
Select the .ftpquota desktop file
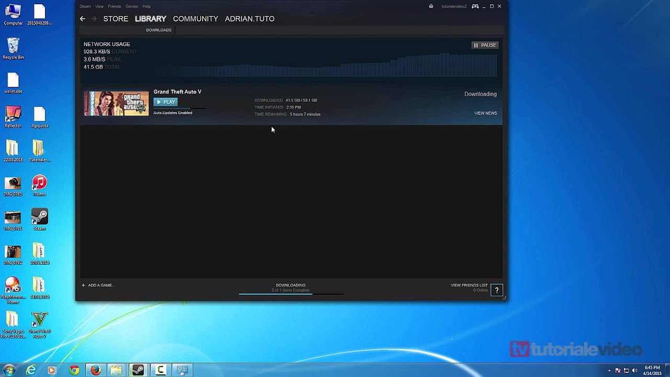tap(39, 117)
